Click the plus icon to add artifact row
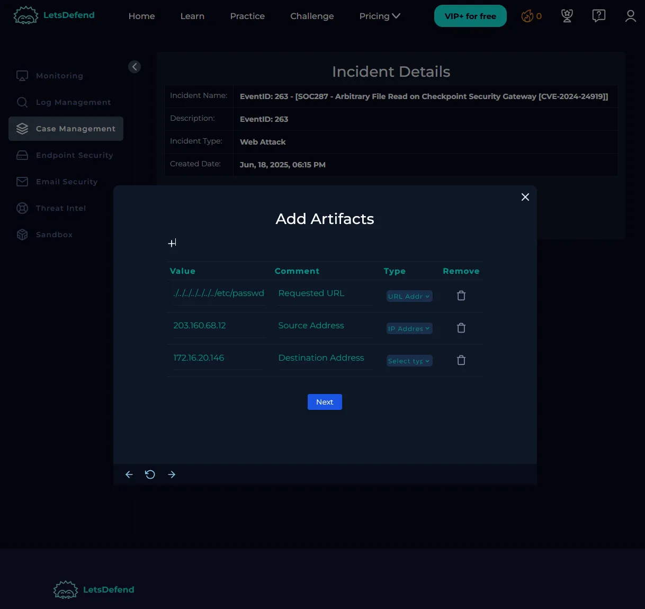The height and width of the screenshot is (609, 645). (172, 243)
